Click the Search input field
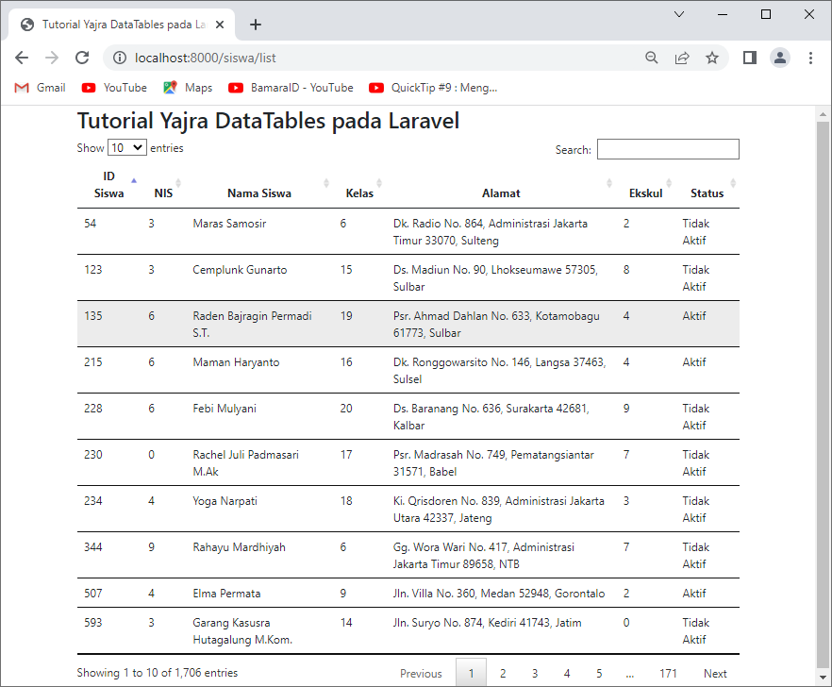The image size is (832, 687). (668, 149)
